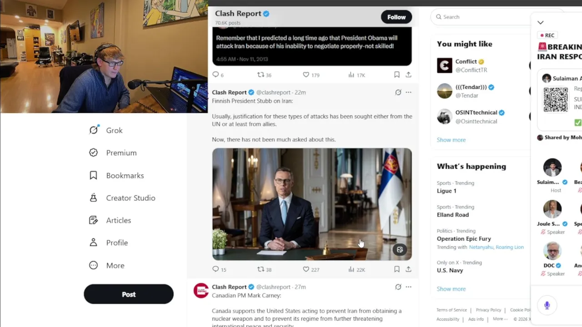The image size is (582, 327).
Task: Open the More menu in sidebar
Action: (x=106, y=266)
